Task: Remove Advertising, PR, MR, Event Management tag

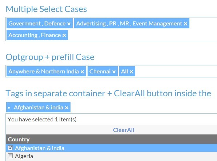Action: pos(186,24)
